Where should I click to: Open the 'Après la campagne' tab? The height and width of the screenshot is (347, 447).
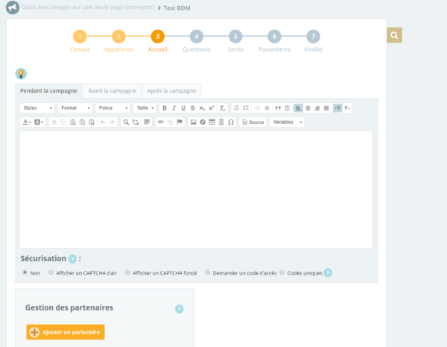click(171, 90)
